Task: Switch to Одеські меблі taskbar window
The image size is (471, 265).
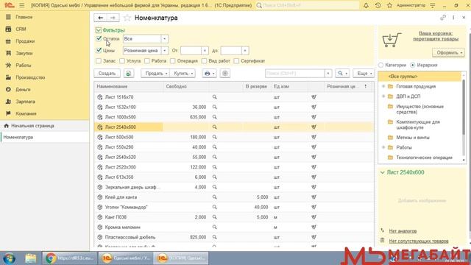Action: pos(125,258)
